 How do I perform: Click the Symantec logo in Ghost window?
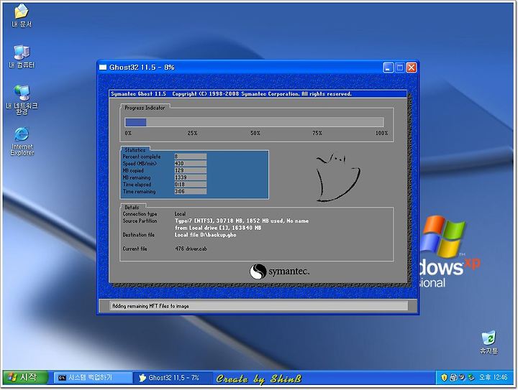279,271
